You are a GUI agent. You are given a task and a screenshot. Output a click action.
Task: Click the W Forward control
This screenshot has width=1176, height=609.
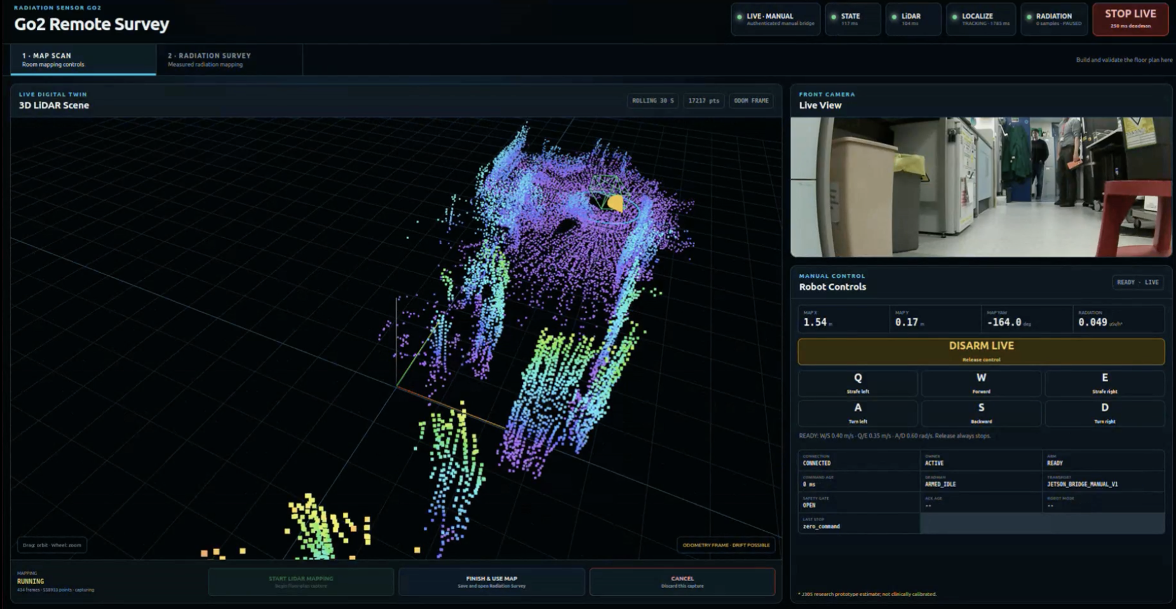pos(981,383)
